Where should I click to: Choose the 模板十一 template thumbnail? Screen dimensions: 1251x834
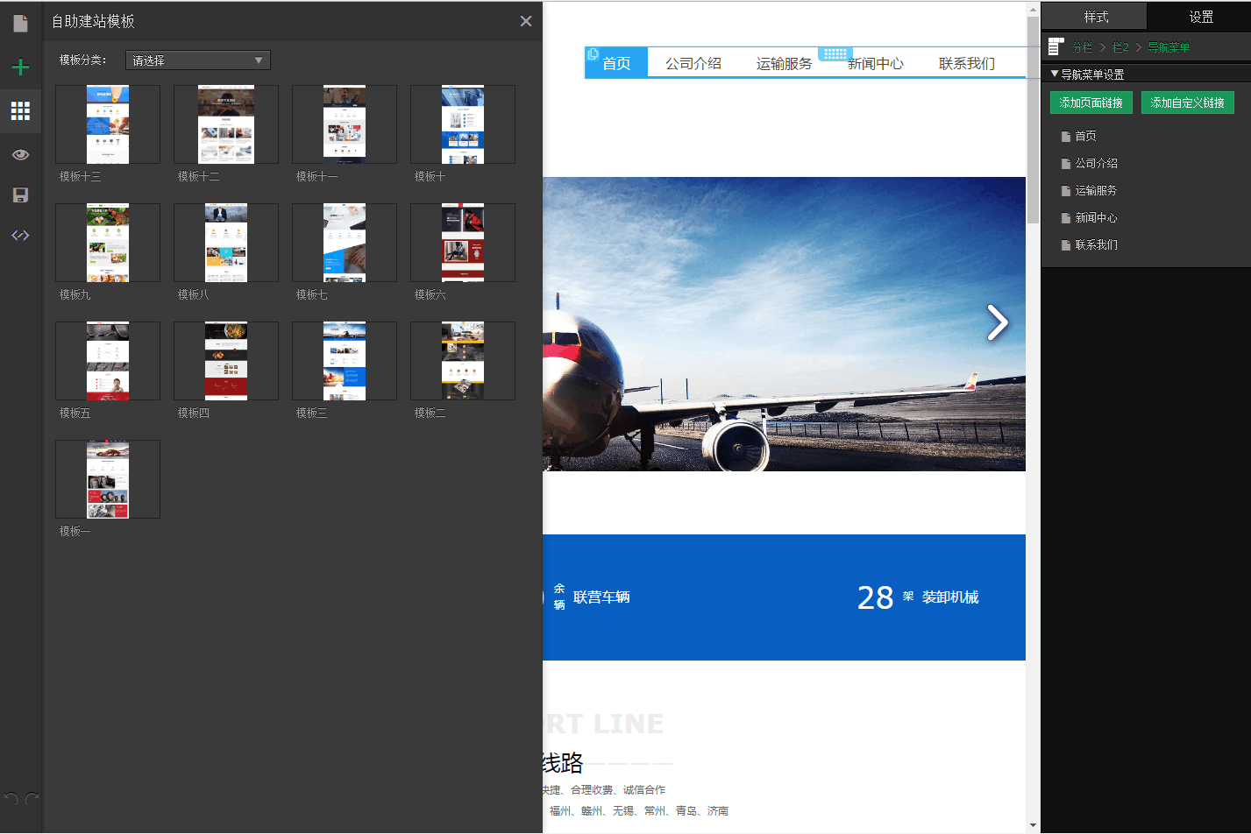tap(345, 124)
